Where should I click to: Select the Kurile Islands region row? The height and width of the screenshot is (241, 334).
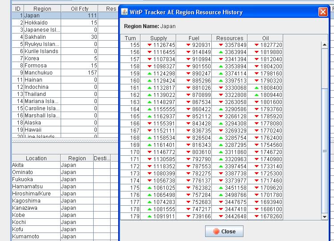[x=65, y=51]
